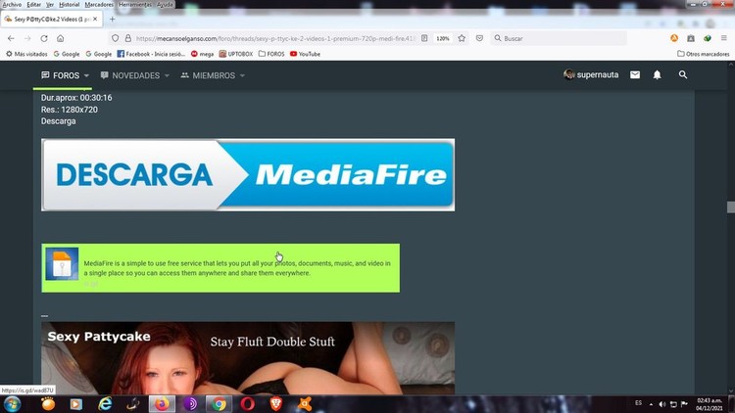This screenshot has height=413, width=735.
Task: Click the Sexy Pattycake banner image
Action: coord(248,358)
